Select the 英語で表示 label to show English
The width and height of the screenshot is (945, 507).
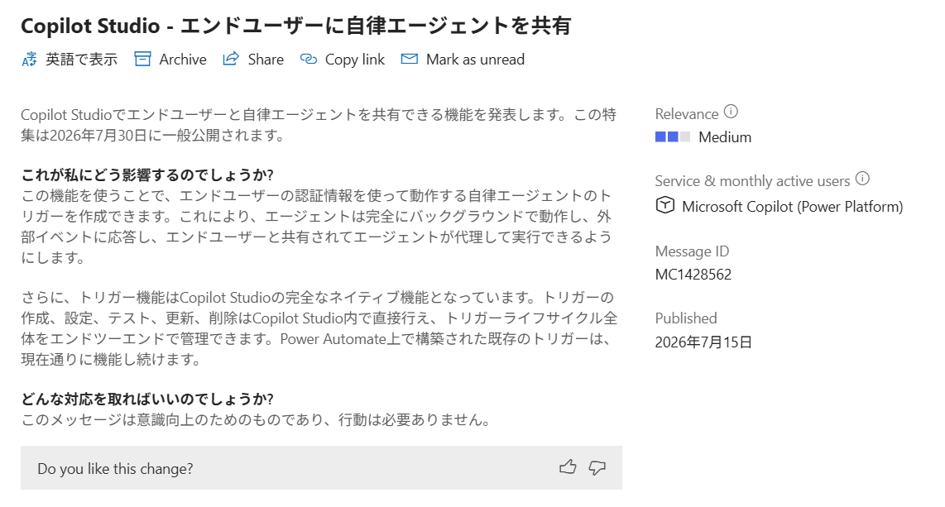(x=81, y=60)
